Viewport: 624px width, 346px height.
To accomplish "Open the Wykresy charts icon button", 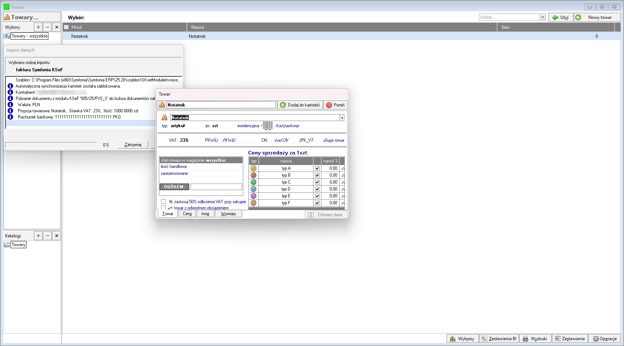I will coord(462,339).
